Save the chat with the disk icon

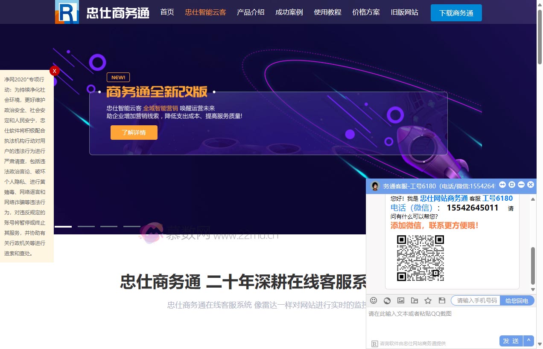coord(442,300)
